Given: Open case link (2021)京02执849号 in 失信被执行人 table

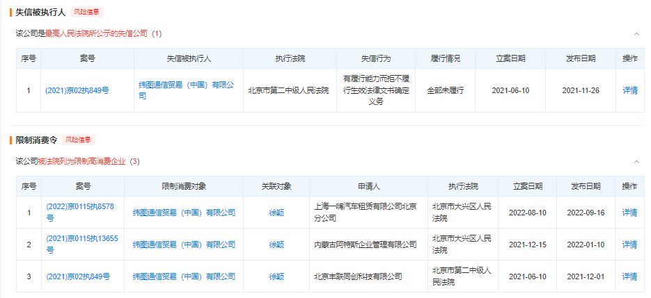Looking at the screenshot, I should pos(77,90).
